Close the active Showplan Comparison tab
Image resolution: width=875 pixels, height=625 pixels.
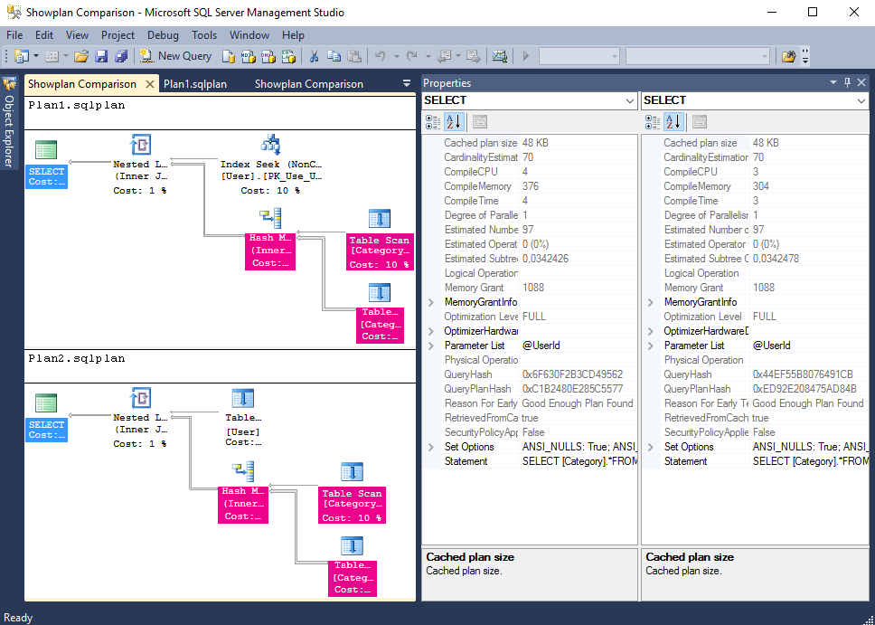[151, 84]
